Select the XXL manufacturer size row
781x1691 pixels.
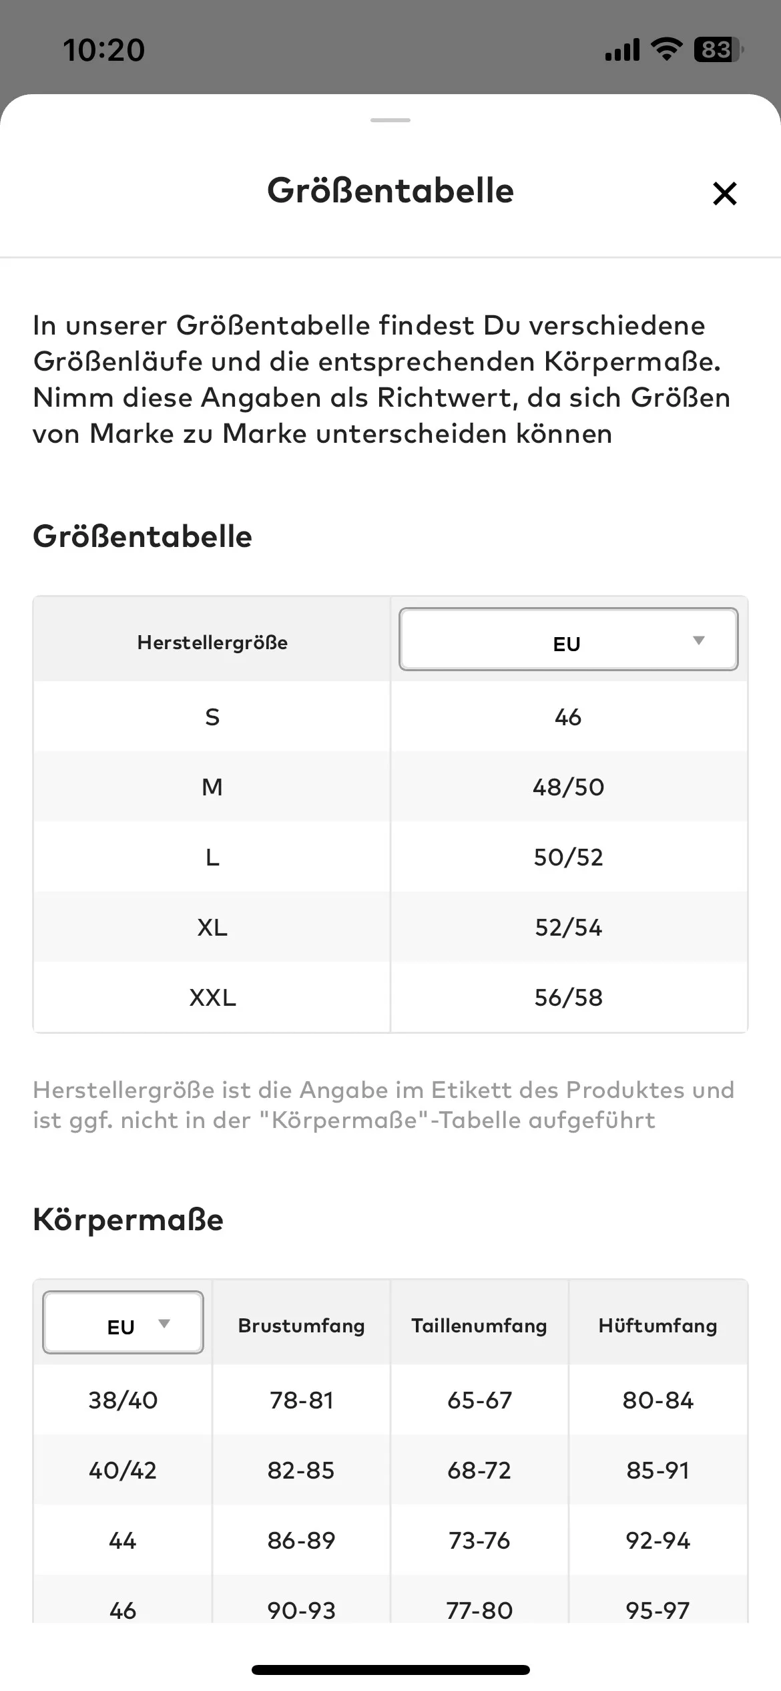[390, 997]
